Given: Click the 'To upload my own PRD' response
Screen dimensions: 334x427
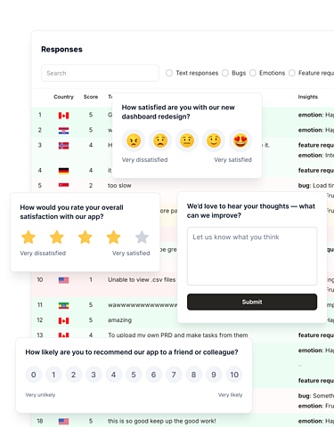Looking at the screenshot, I should click(x=178, y=335).
